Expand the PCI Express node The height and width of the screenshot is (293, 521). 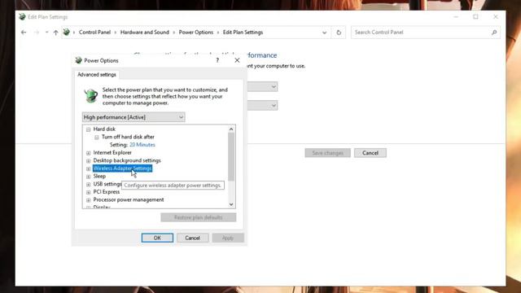coord(89,192)
